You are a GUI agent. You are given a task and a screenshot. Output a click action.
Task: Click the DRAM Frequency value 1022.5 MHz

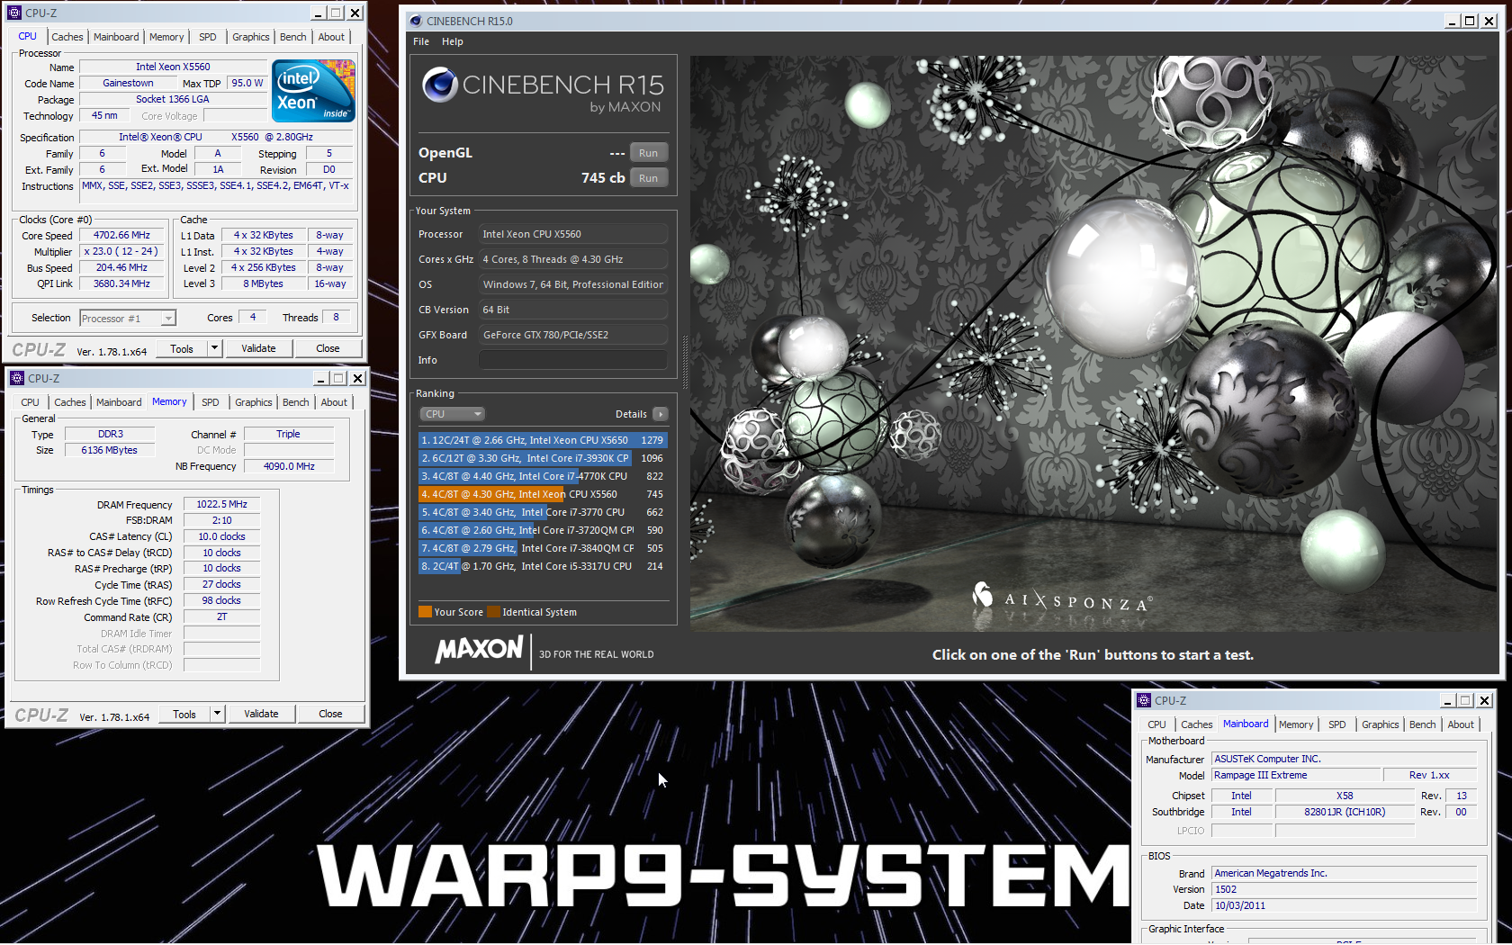pos(222,505)
